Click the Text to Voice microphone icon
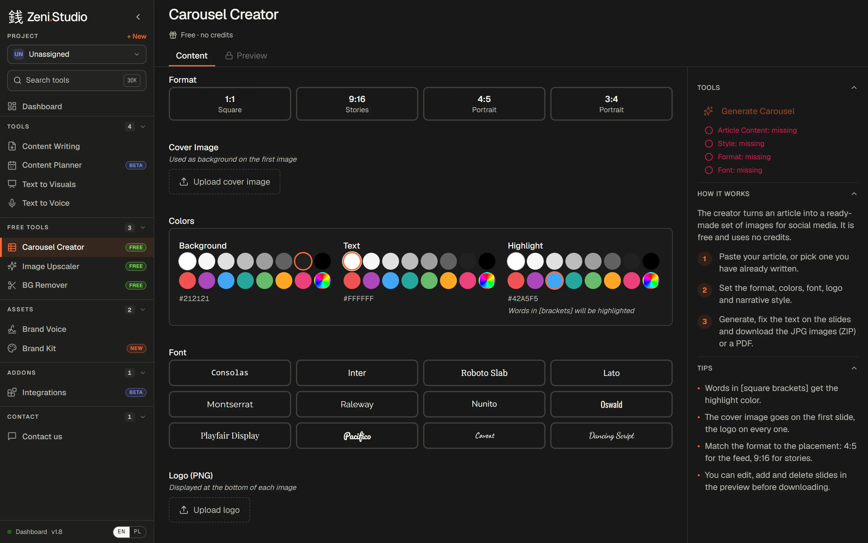This screenshot has height=543, width=868. click(12, 203)
